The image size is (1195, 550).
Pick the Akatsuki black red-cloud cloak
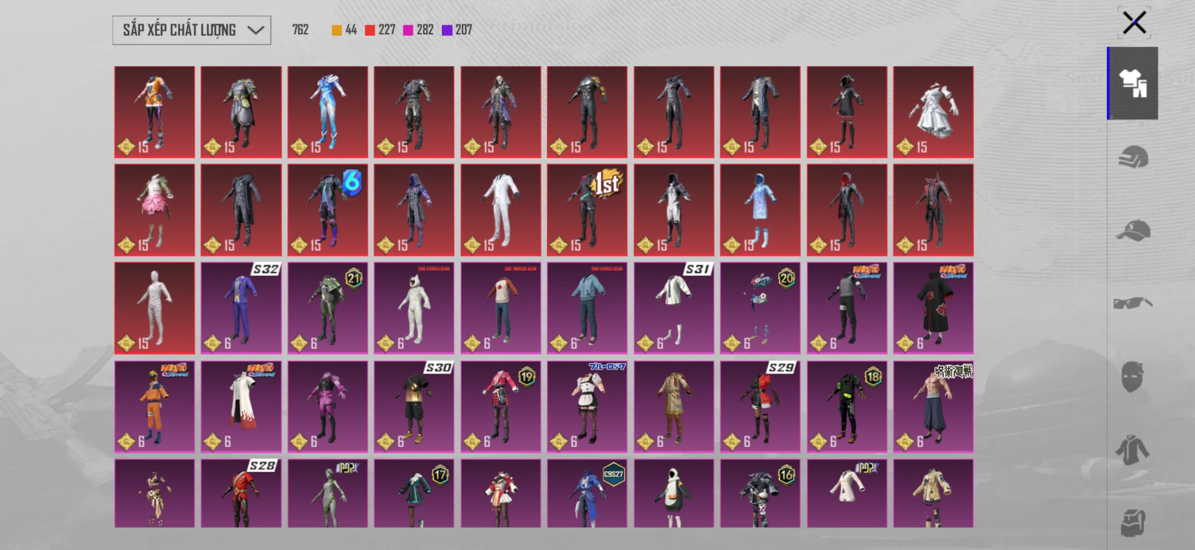[x=933, y=308]
